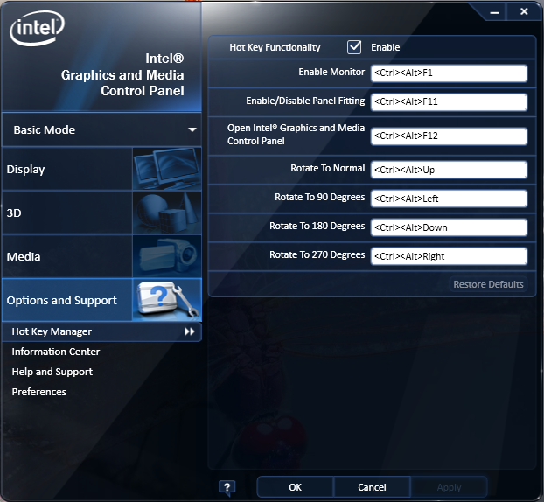
Task: Click the Hot Key Functionality label
Action: pyautogui.click(x=275, y=47)
